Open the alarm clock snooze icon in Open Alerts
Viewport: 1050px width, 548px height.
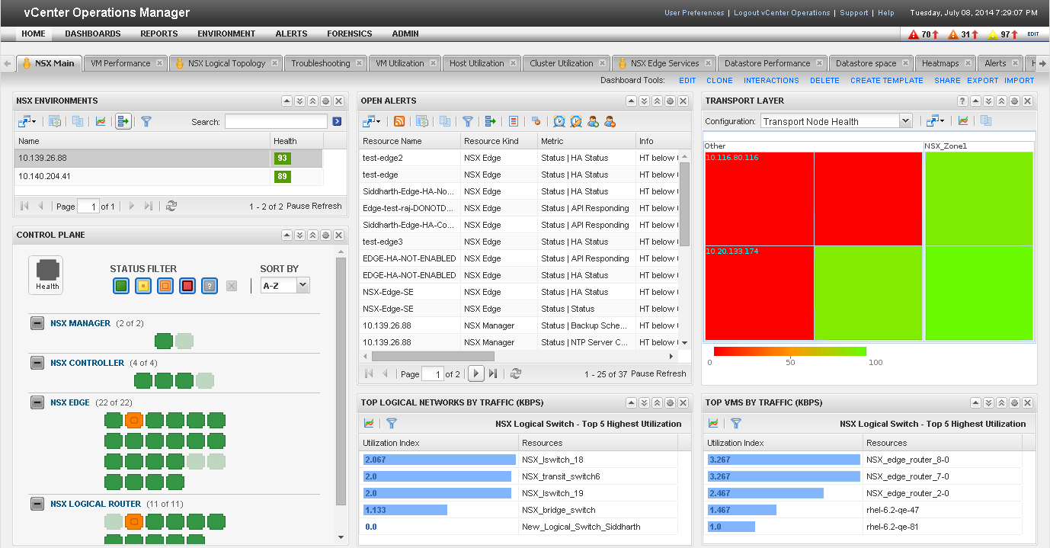[x=575, y=121]
